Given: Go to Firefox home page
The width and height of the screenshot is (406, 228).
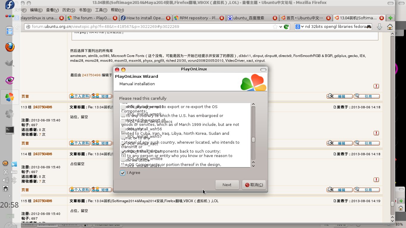Looking at the screenshot, I should (390, 27).
